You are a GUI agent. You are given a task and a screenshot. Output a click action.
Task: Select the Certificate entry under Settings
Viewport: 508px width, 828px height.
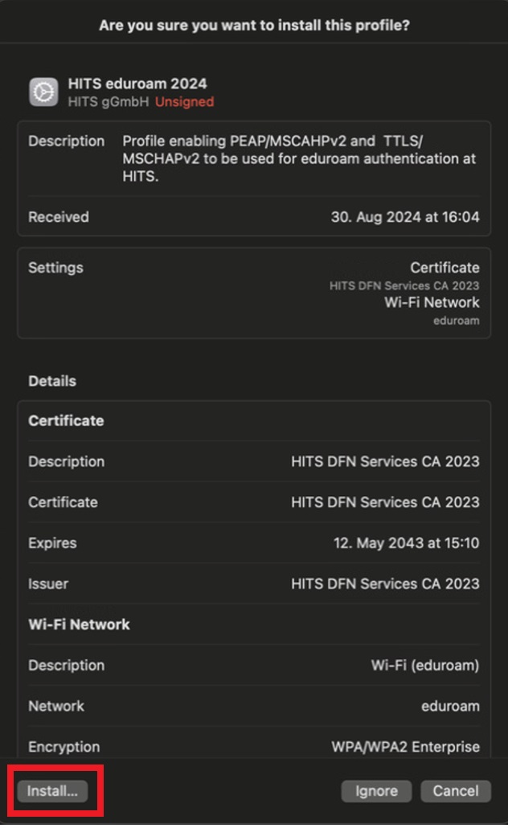pyautogui.click(x=444, y=268)
